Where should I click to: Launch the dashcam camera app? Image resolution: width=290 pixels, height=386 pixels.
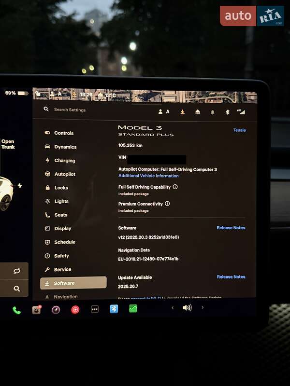36,310
